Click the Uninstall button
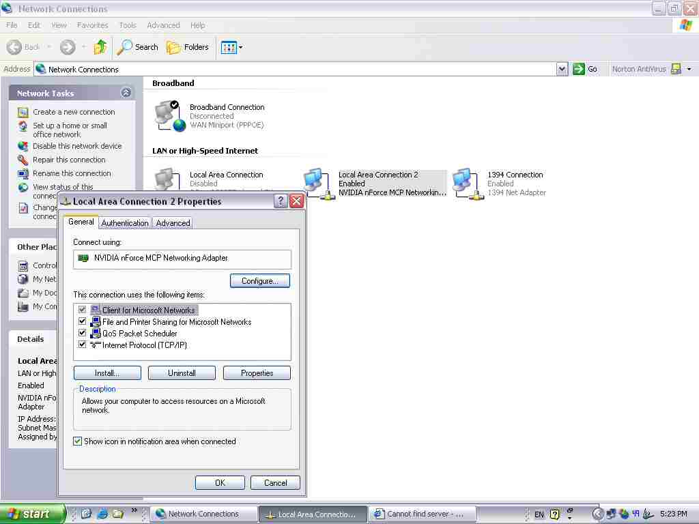The height and width of the screenshot is (524, 699). [x=182, y=373]
